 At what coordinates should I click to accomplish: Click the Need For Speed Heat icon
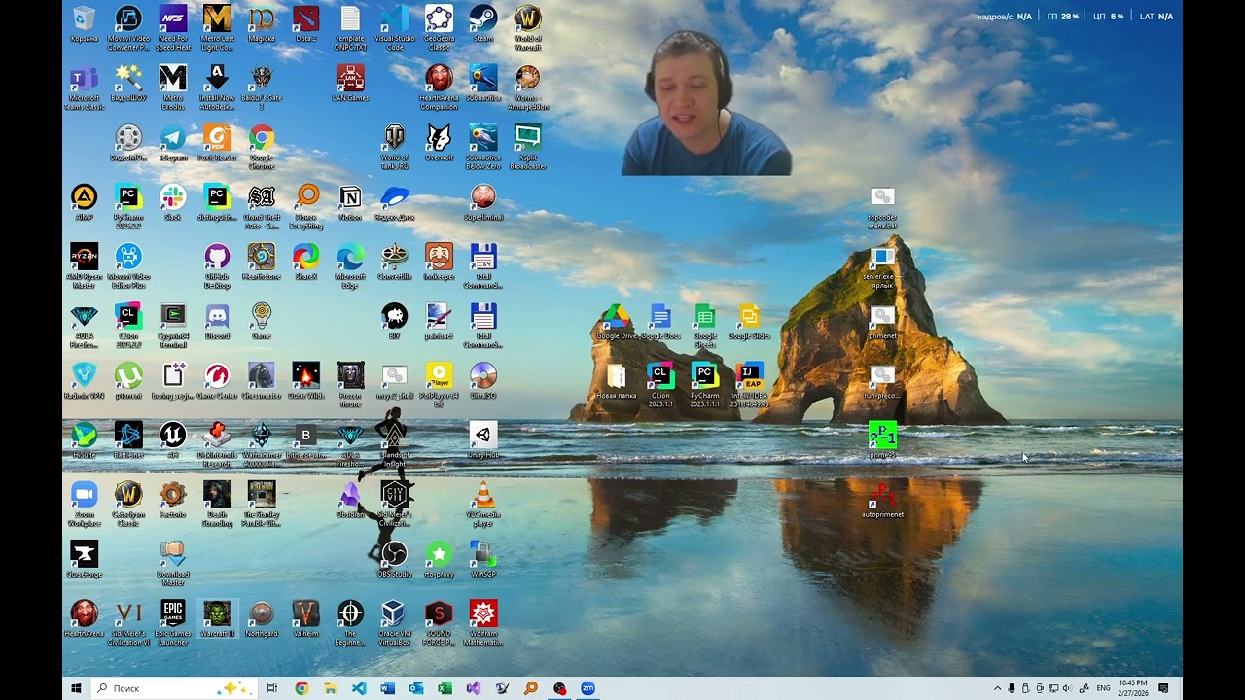pyautogui.click(x=173, y=28)
